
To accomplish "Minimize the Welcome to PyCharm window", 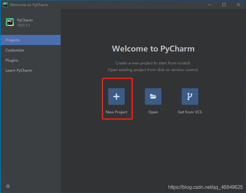I will (210, 5).
